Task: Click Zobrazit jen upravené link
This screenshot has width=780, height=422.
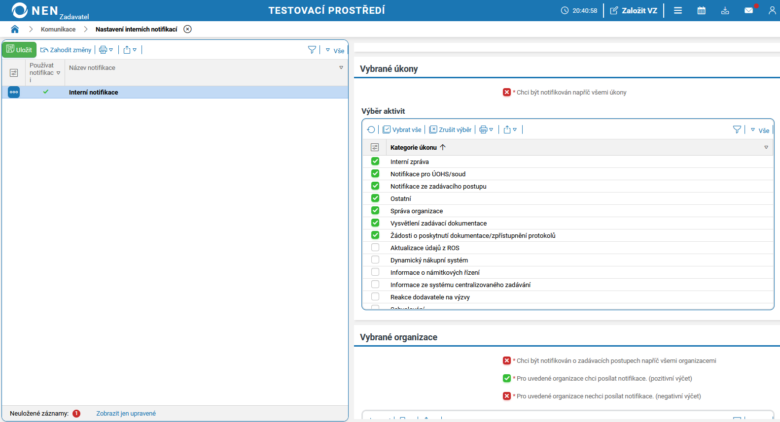Action: pos(126,413)
